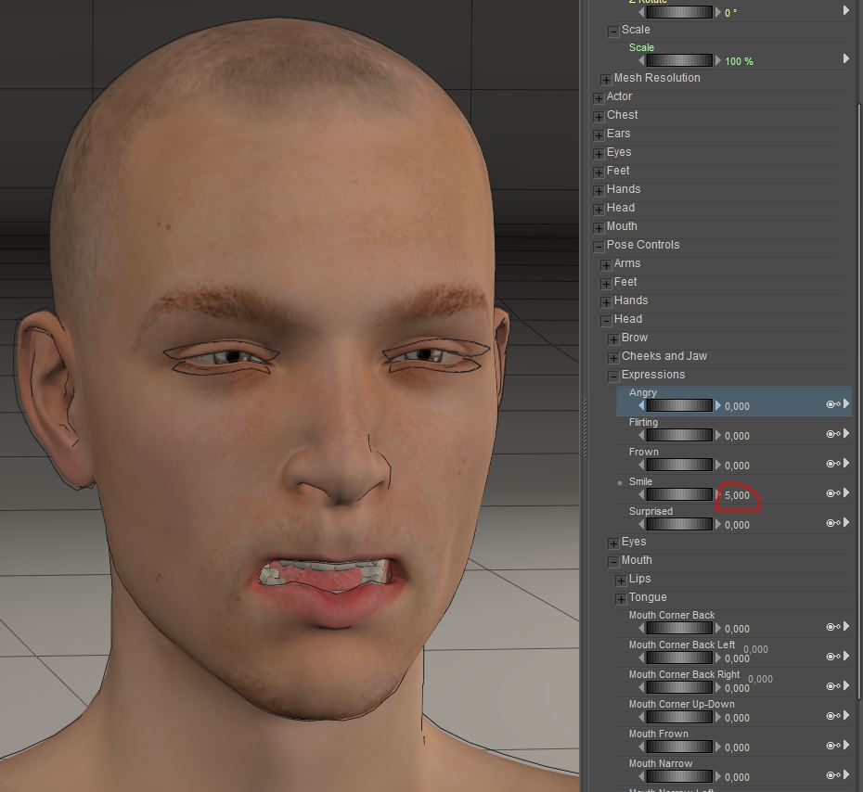Click the parameters panel vertical scrollbar
863x792 pixels.
[859, 402]
